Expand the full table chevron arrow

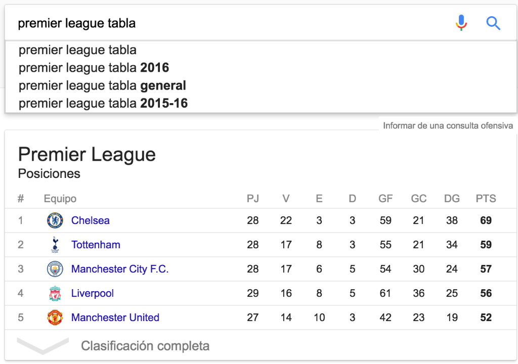pyautogui.click(x=42, y=345)
